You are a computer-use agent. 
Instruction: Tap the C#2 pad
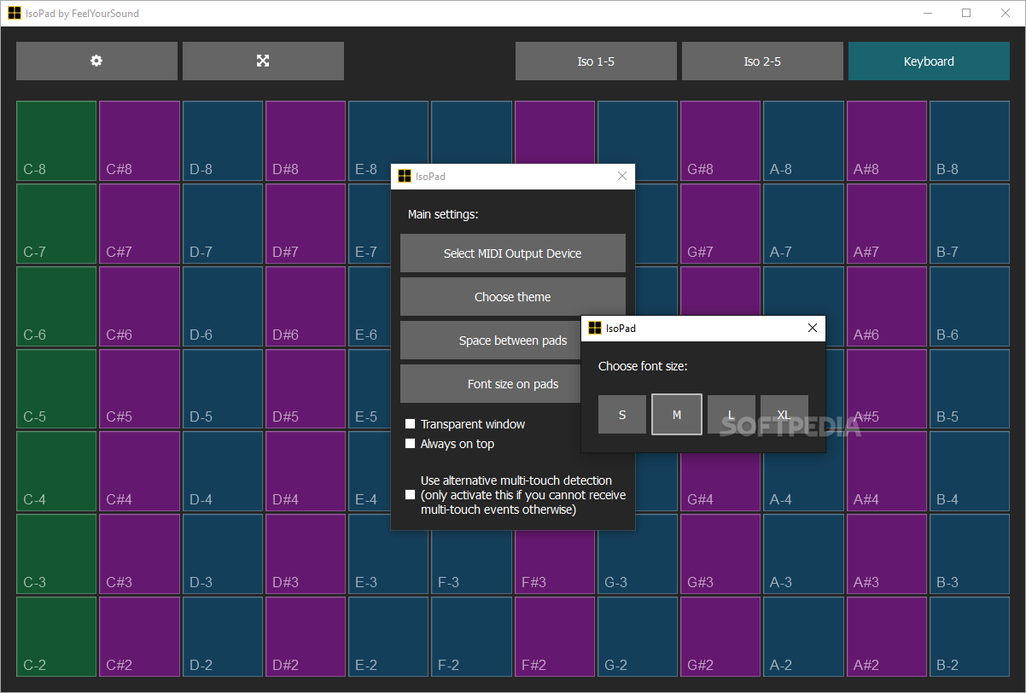coord(139,638)
